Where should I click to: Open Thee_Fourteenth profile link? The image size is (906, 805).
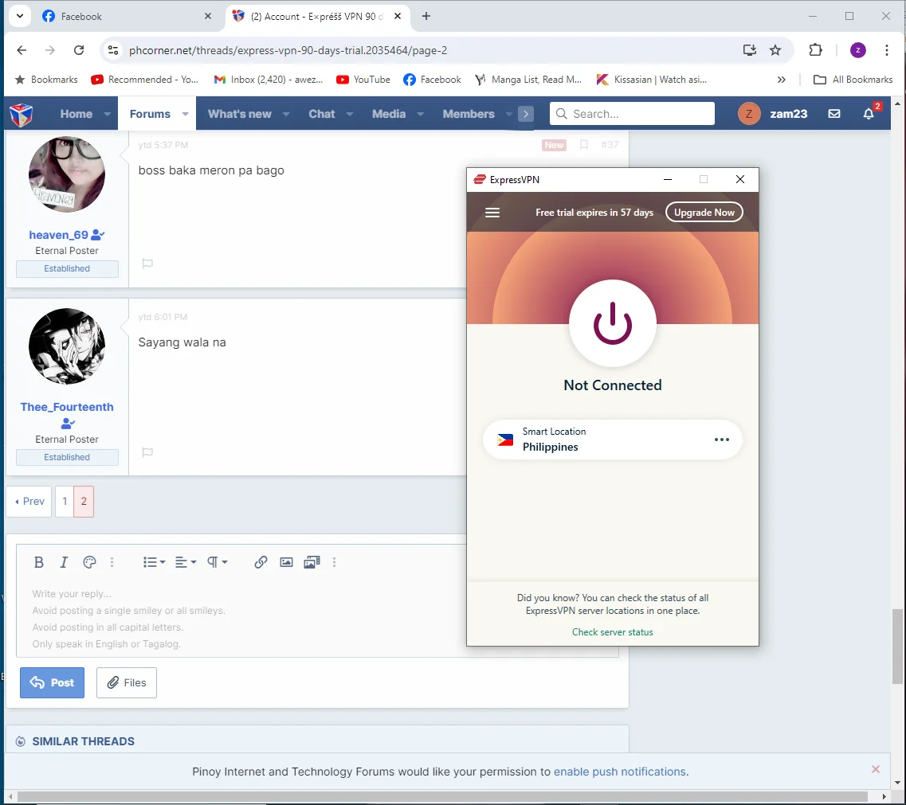(x=67, y=407)
